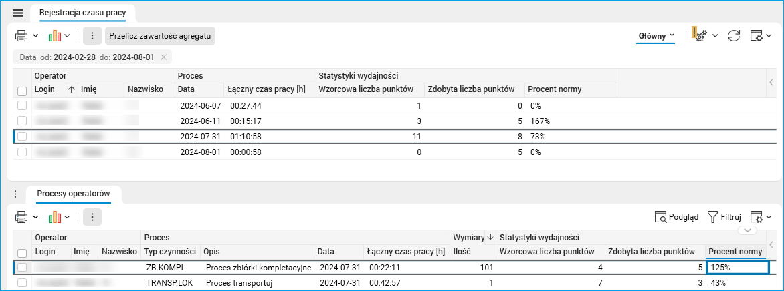Viewport: 784px width, 291px height.
Task: Toggle select-all checkbox in bottom table header
Action: click(x=22, y=252)
